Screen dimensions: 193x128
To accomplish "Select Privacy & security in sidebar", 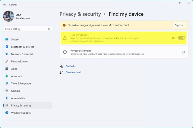I will (28, 105).
